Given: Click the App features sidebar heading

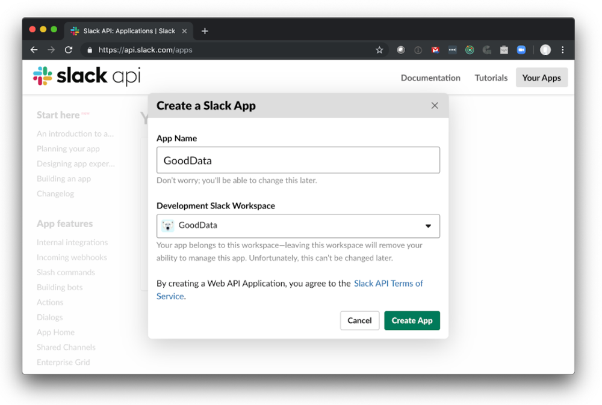Looking at the screenshot, I should tap(64, 224).
